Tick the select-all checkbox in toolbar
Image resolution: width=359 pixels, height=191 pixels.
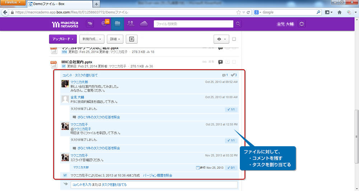click(234, 39)
